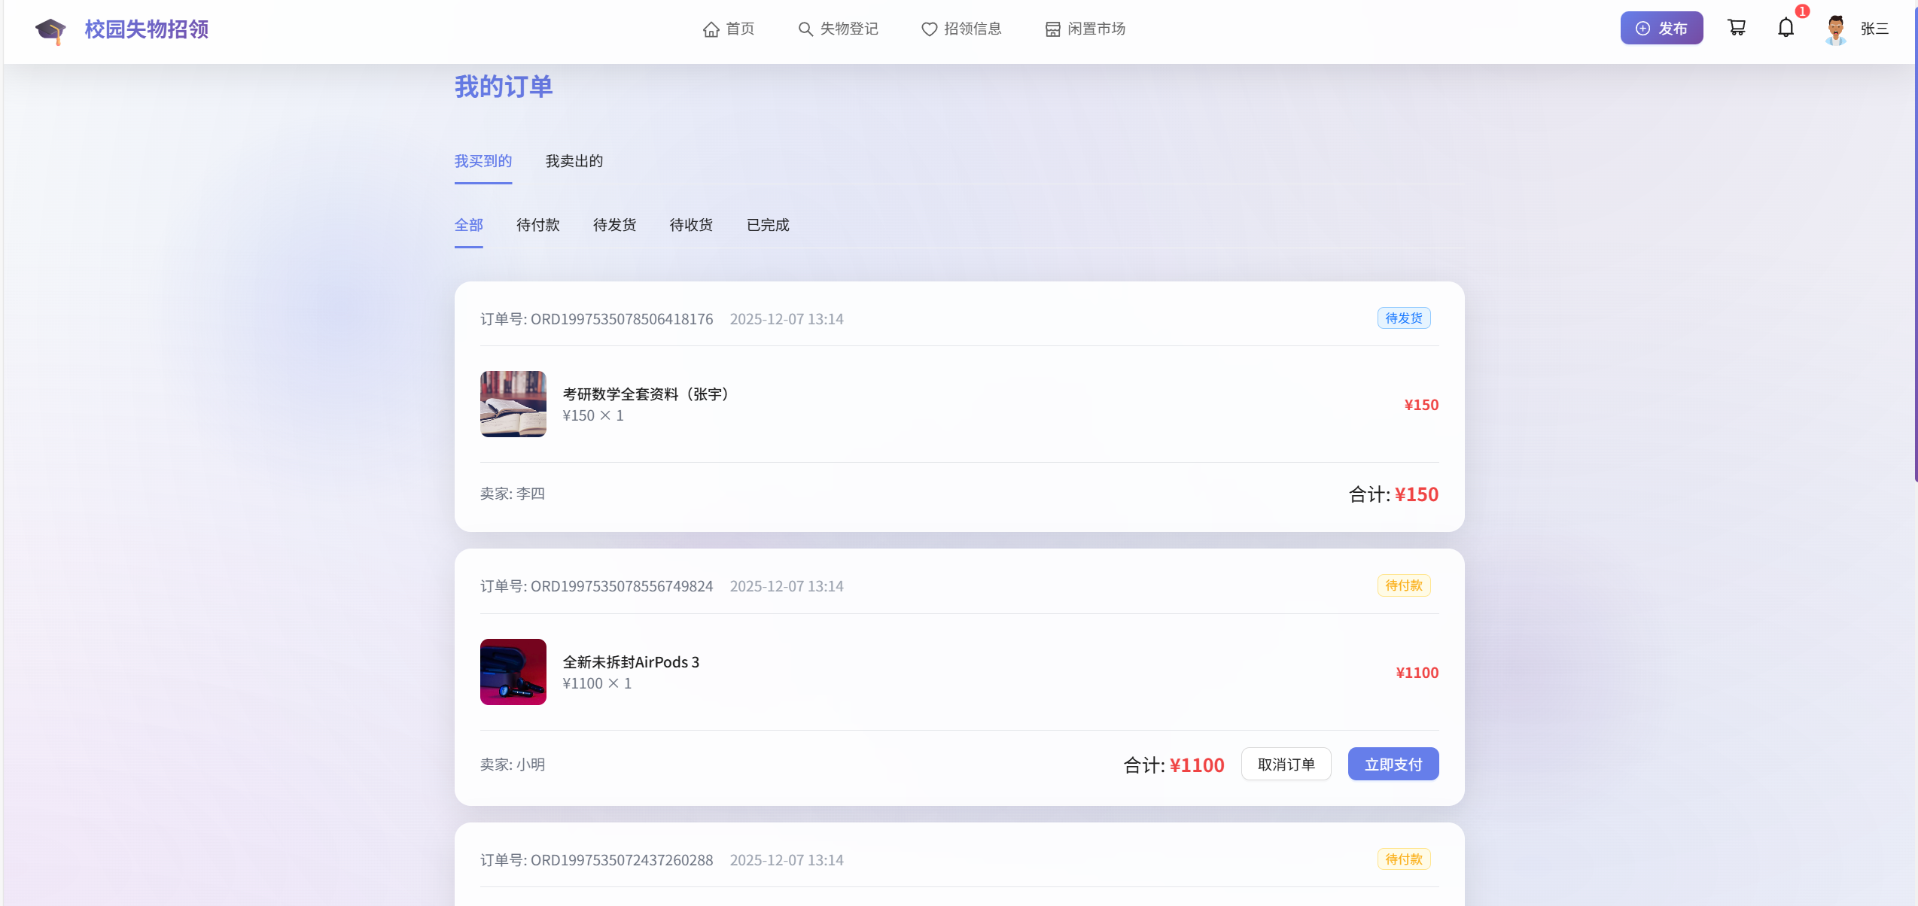Open the notifications bell icon
The width and height of the screenshot is (1918, 906).
click(x=1786, y=28)
